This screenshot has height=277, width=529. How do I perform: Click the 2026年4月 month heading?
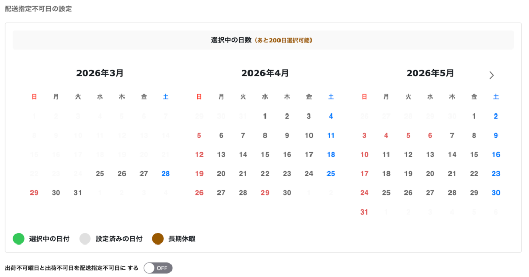click(265, 73)
